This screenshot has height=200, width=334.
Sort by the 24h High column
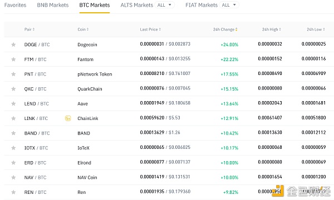272,29
